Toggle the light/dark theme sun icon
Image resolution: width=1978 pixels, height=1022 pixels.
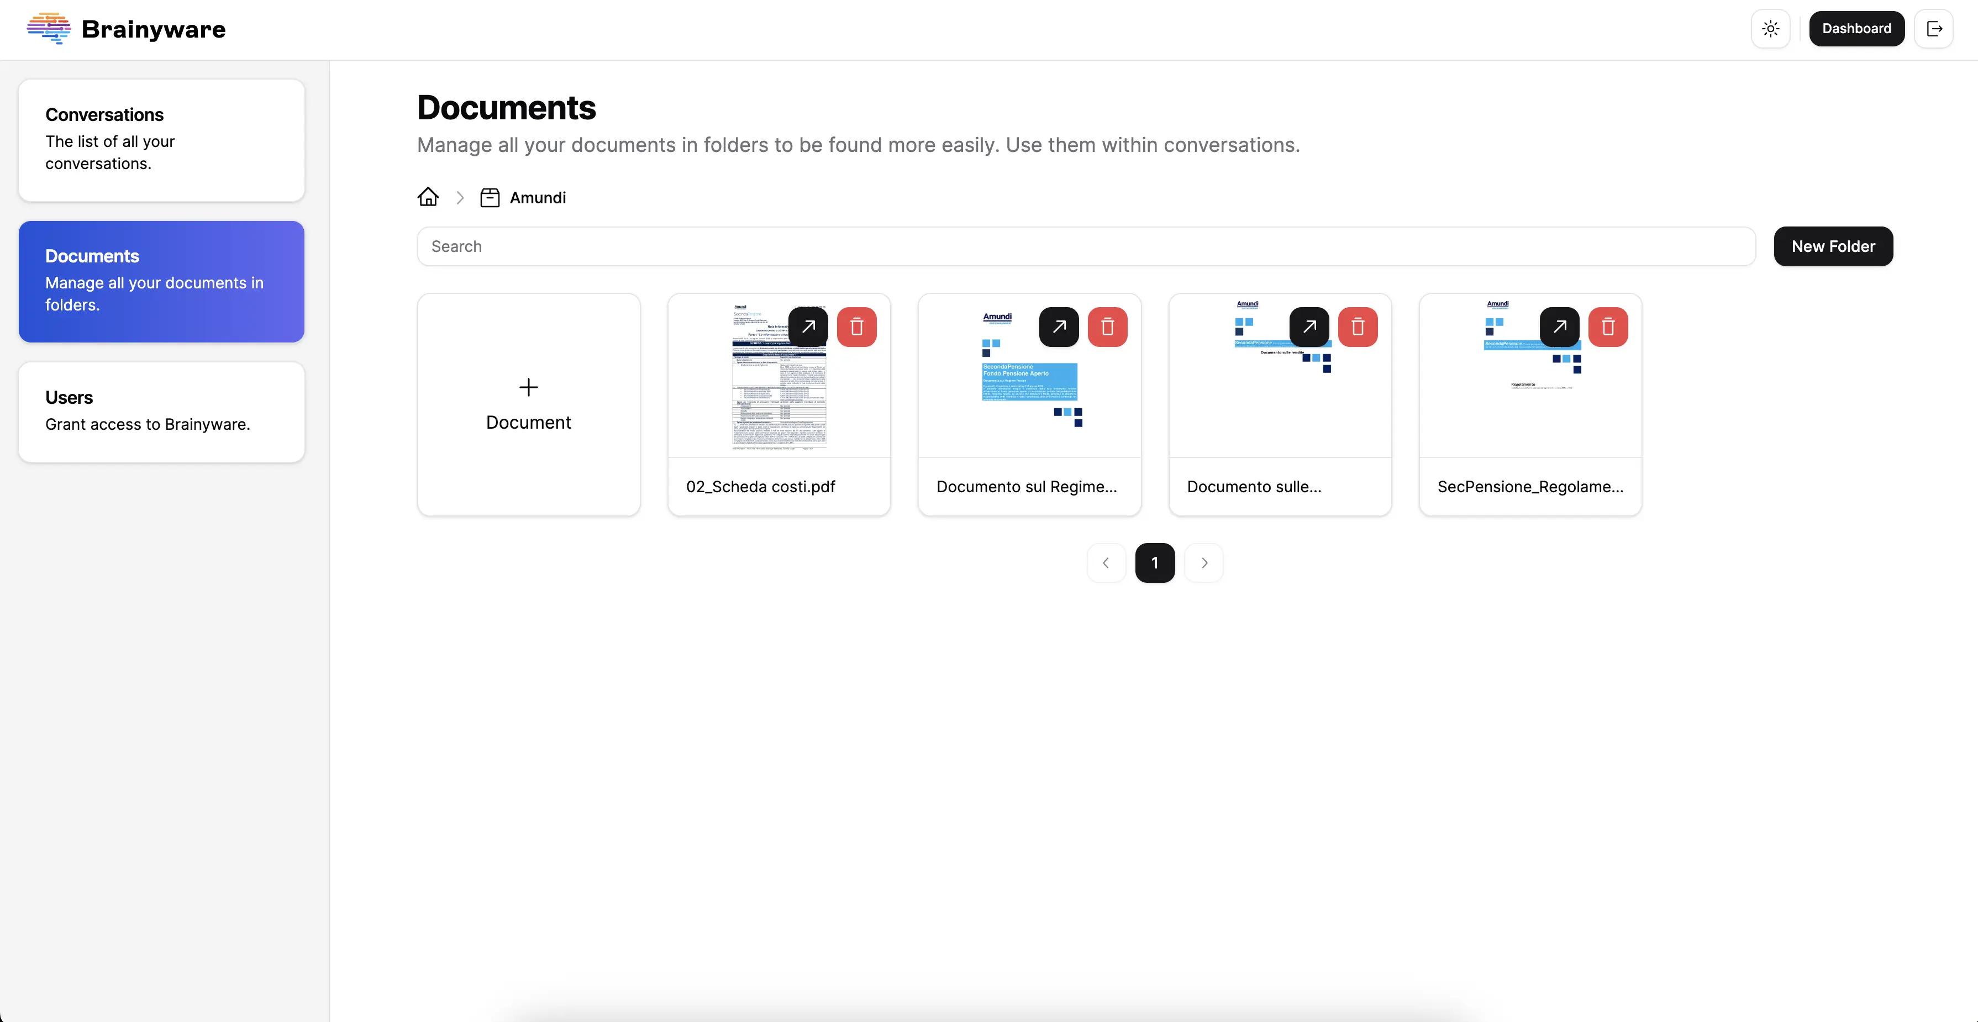click(x=1771, y=29)
